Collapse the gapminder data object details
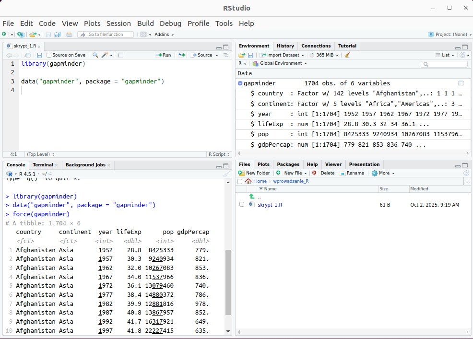This screenshot has width=473, height=339. pyautogui.click(x=240, y=83)
